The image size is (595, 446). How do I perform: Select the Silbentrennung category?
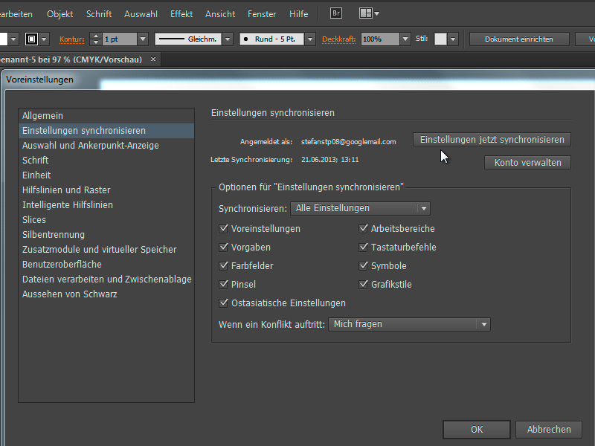[x=106, y=234]
